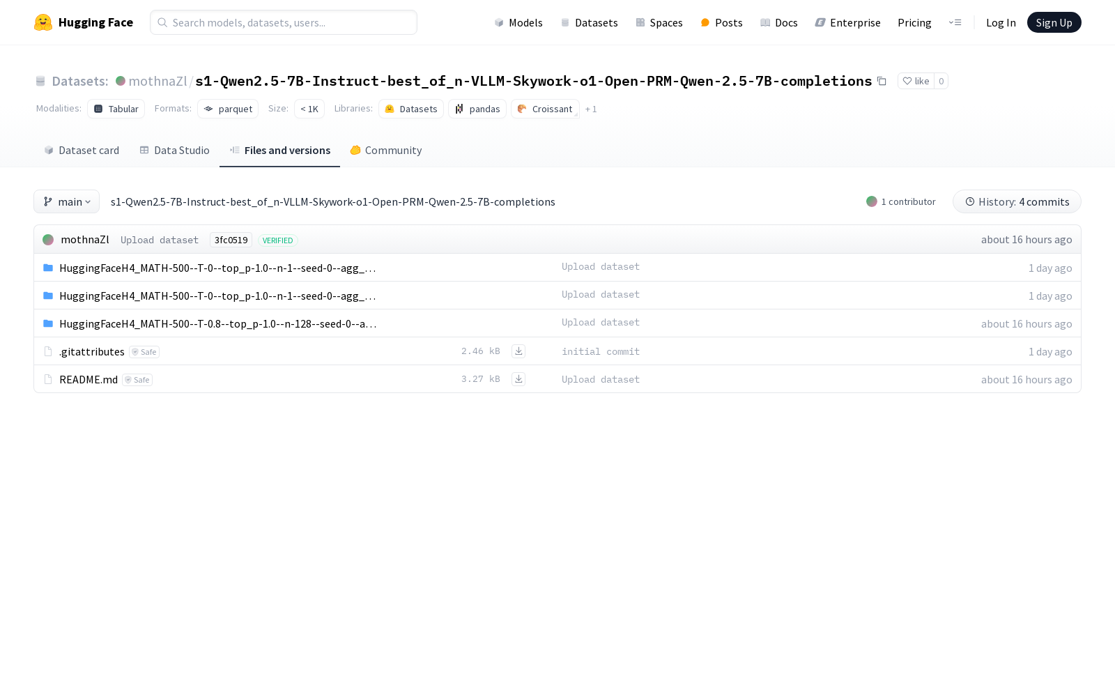Download the .gitattributes file
This screenshot has width=1115, height=697.
tap(518, 351)
